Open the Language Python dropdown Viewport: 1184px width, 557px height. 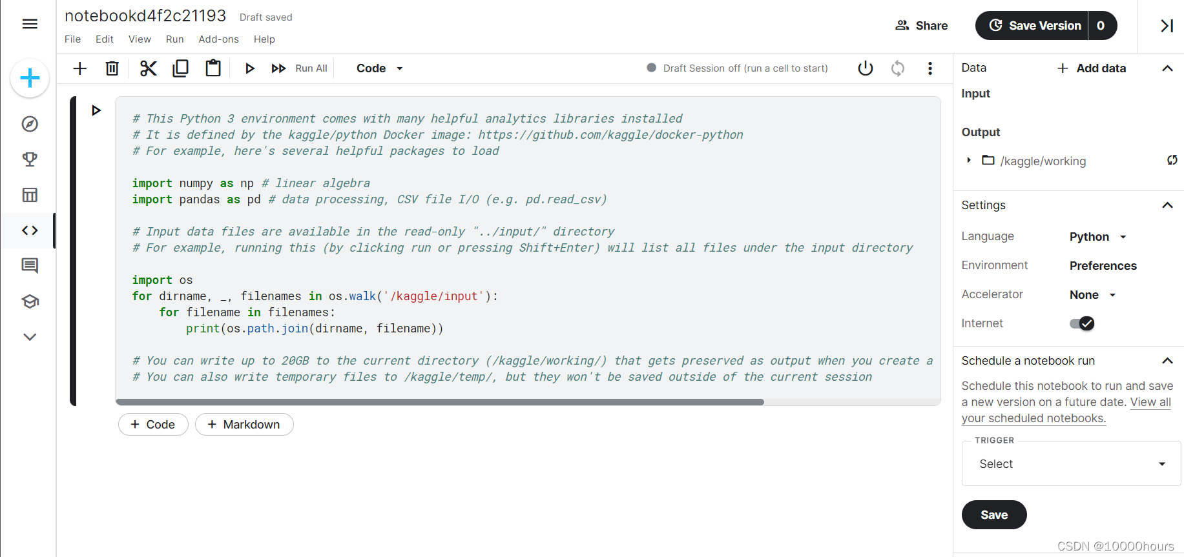coord(1098,237)
